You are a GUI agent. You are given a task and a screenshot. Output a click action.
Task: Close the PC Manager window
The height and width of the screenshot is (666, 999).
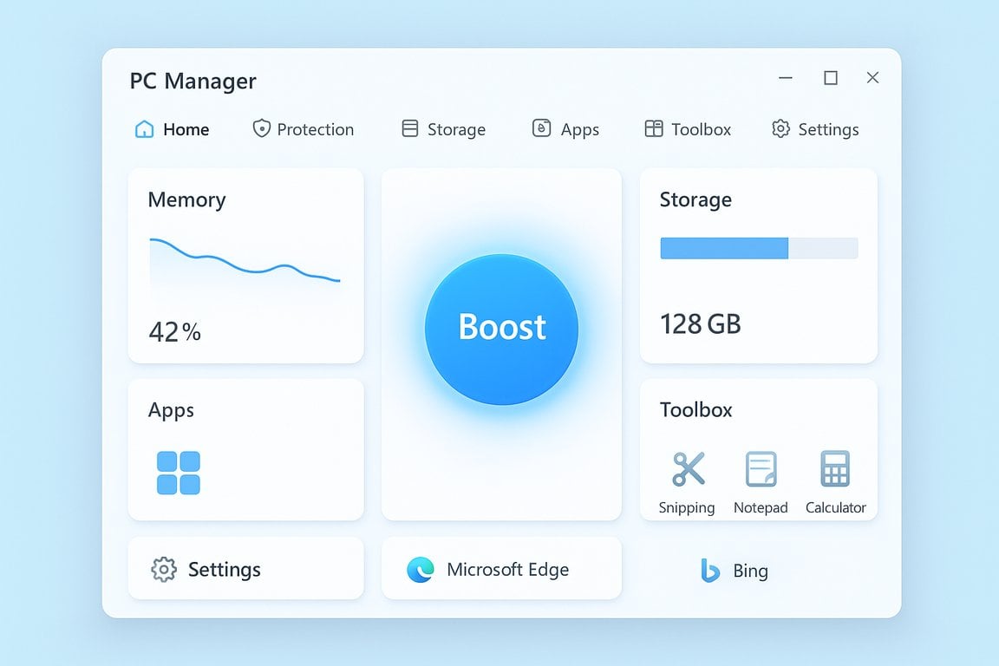(873, 78)
